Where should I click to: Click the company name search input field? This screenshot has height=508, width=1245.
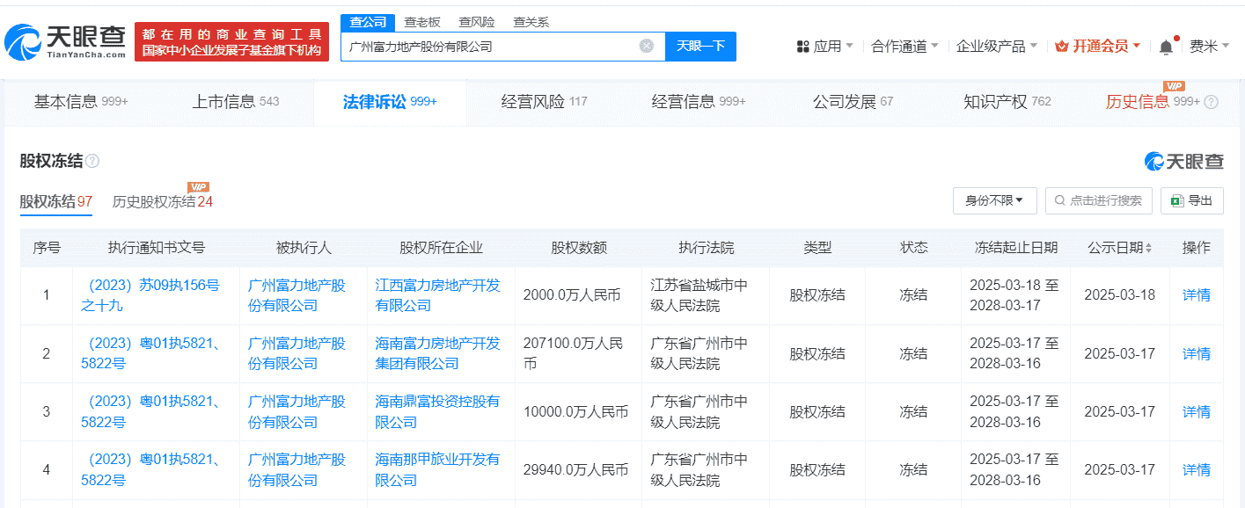point(493,47)
